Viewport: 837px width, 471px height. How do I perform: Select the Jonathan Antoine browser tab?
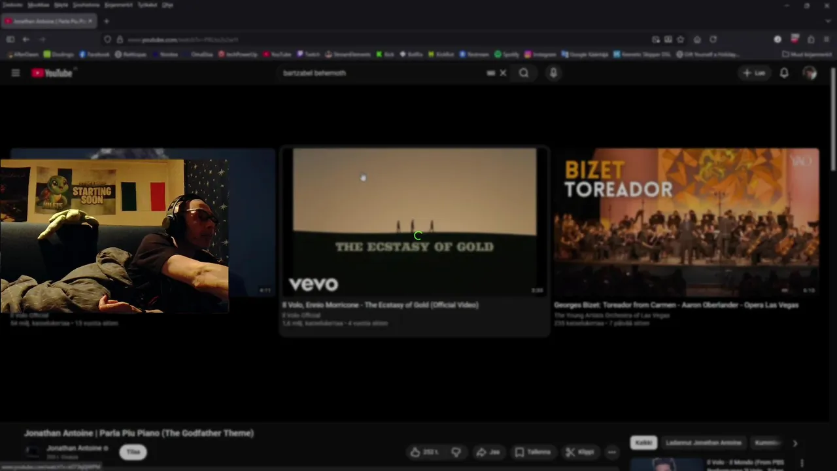click(x=49, y=21)
